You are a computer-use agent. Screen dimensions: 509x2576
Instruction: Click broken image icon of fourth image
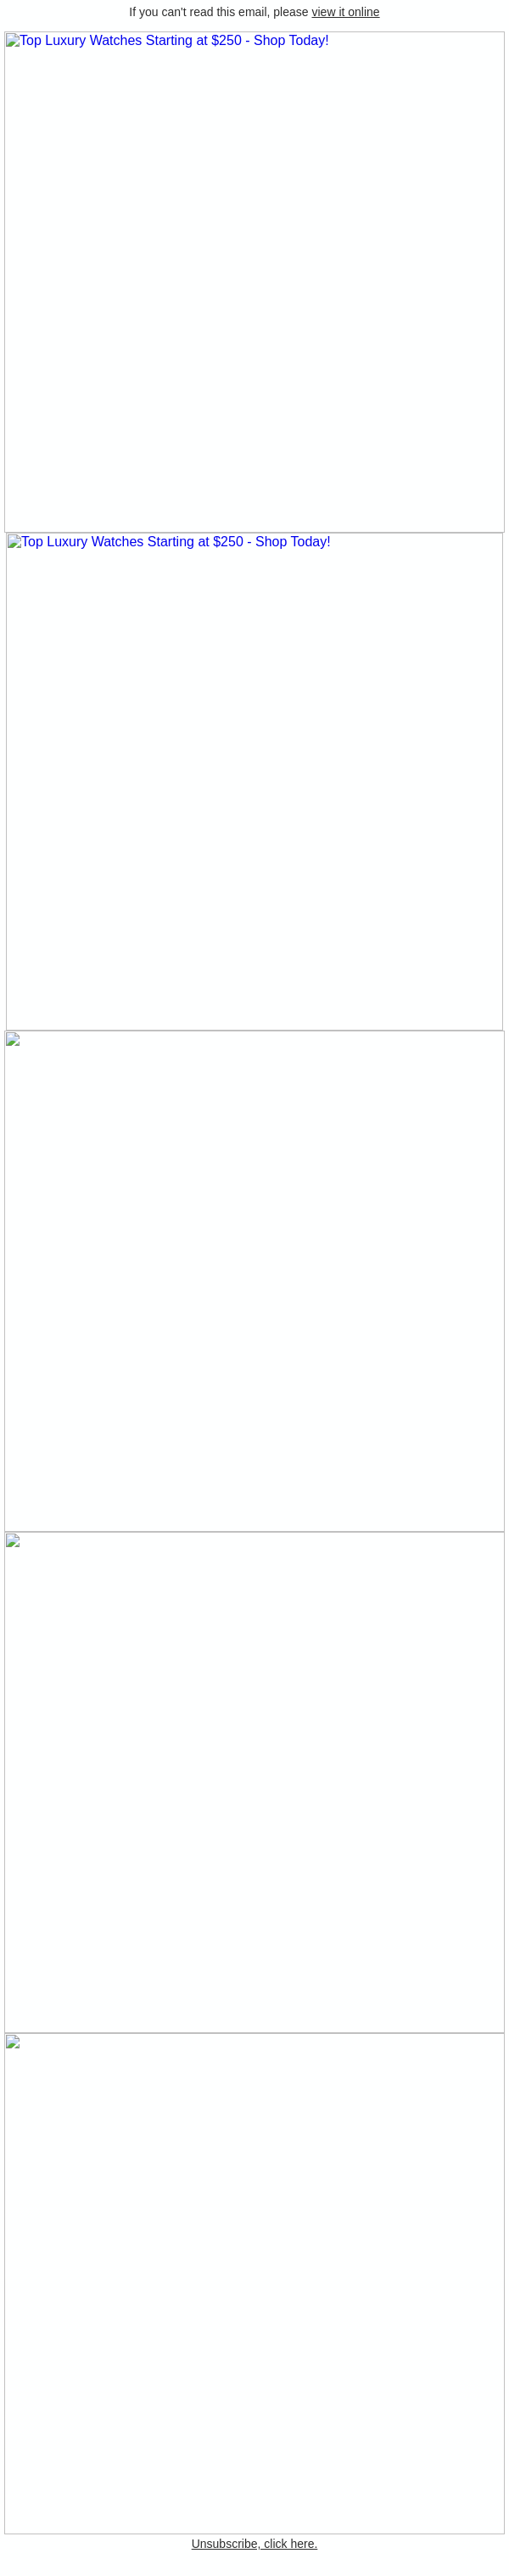(13, 1540)
